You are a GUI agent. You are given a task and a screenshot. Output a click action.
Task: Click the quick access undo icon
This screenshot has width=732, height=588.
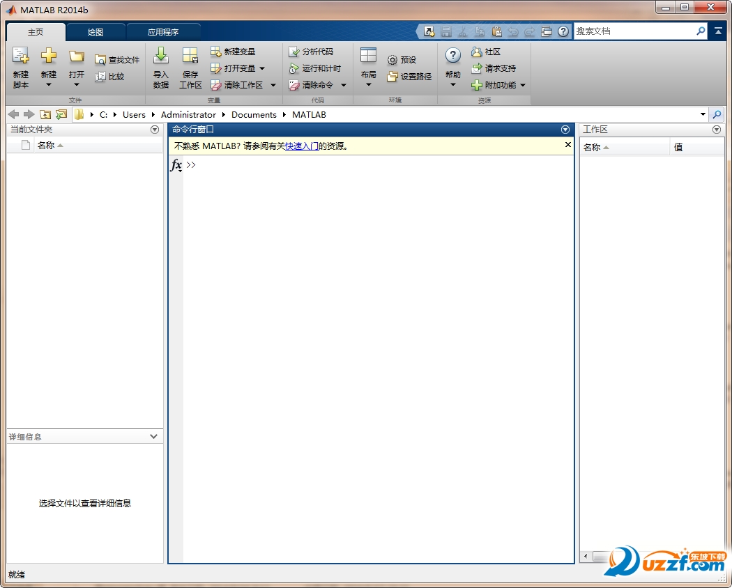tap(513, 32)
